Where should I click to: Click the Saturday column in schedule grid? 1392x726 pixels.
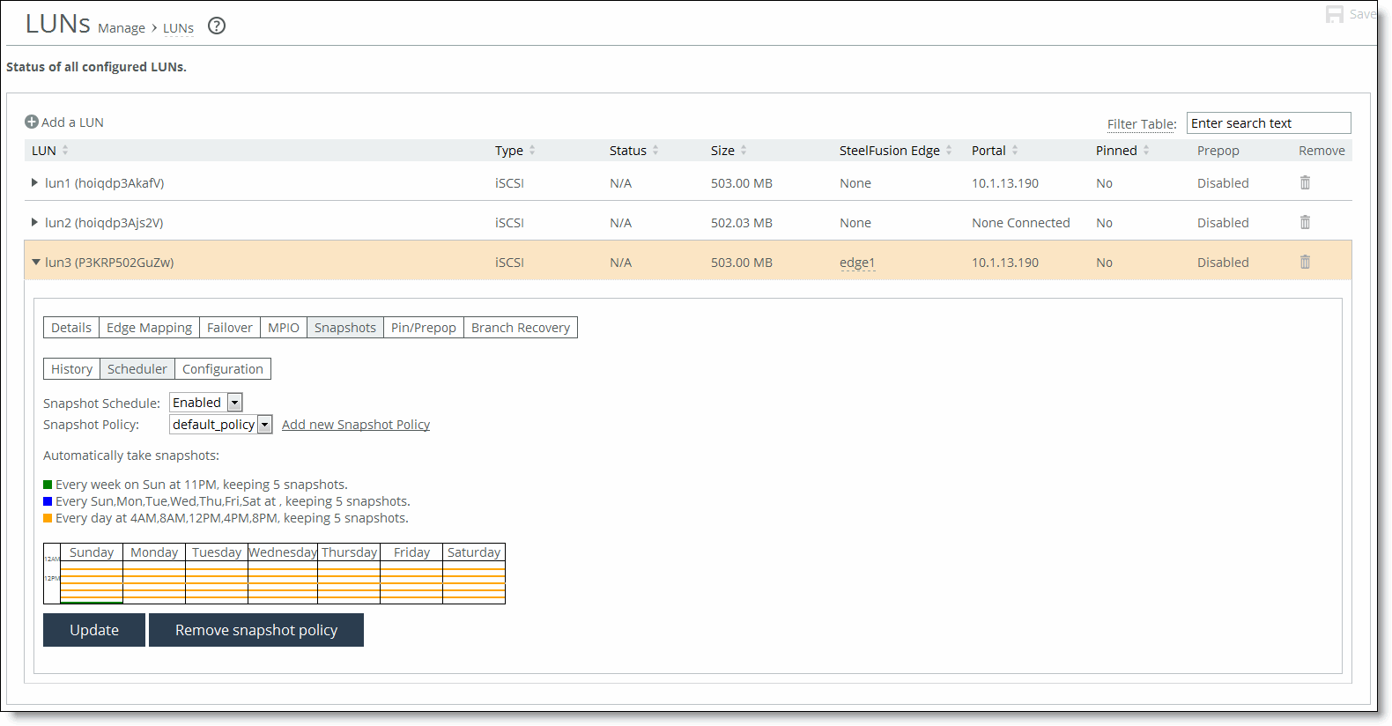[x=474, y=582]
